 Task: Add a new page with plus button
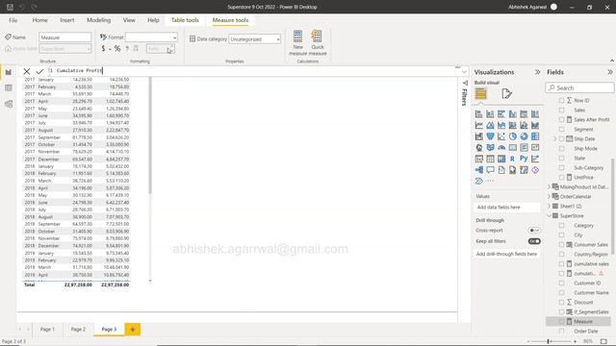pos(133,329)
